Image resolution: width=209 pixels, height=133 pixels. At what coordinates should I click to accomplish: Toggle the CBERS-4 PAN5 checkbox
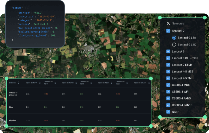click(168, 98)
